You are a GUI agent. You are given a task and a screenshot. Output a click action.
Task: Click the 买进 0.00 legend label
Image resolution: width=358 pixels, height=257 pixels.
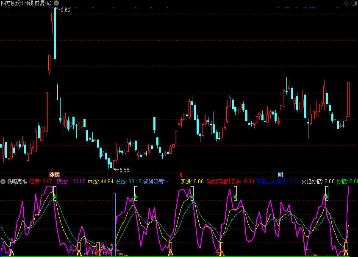(x=192, y=182)
